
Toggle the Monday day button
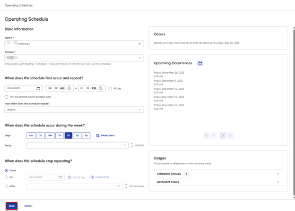point(31,135)
